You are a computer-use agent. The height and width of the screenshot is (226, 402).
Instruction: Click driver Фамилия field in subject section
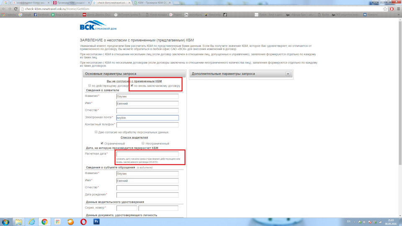(x=147, y=173)
